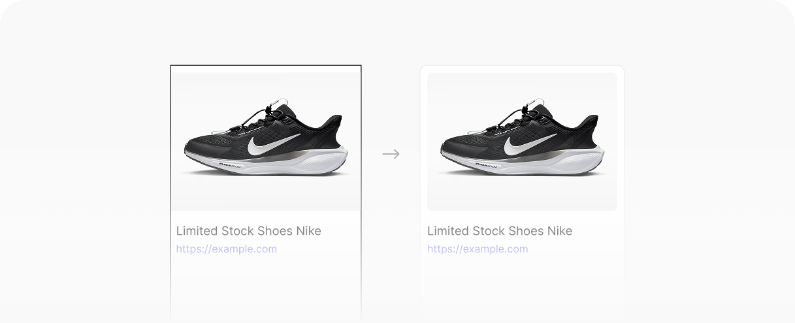The width and height of the screenshot is (795, 323).
Task: Click empty area below the right card's link
Action: [521, 287]
